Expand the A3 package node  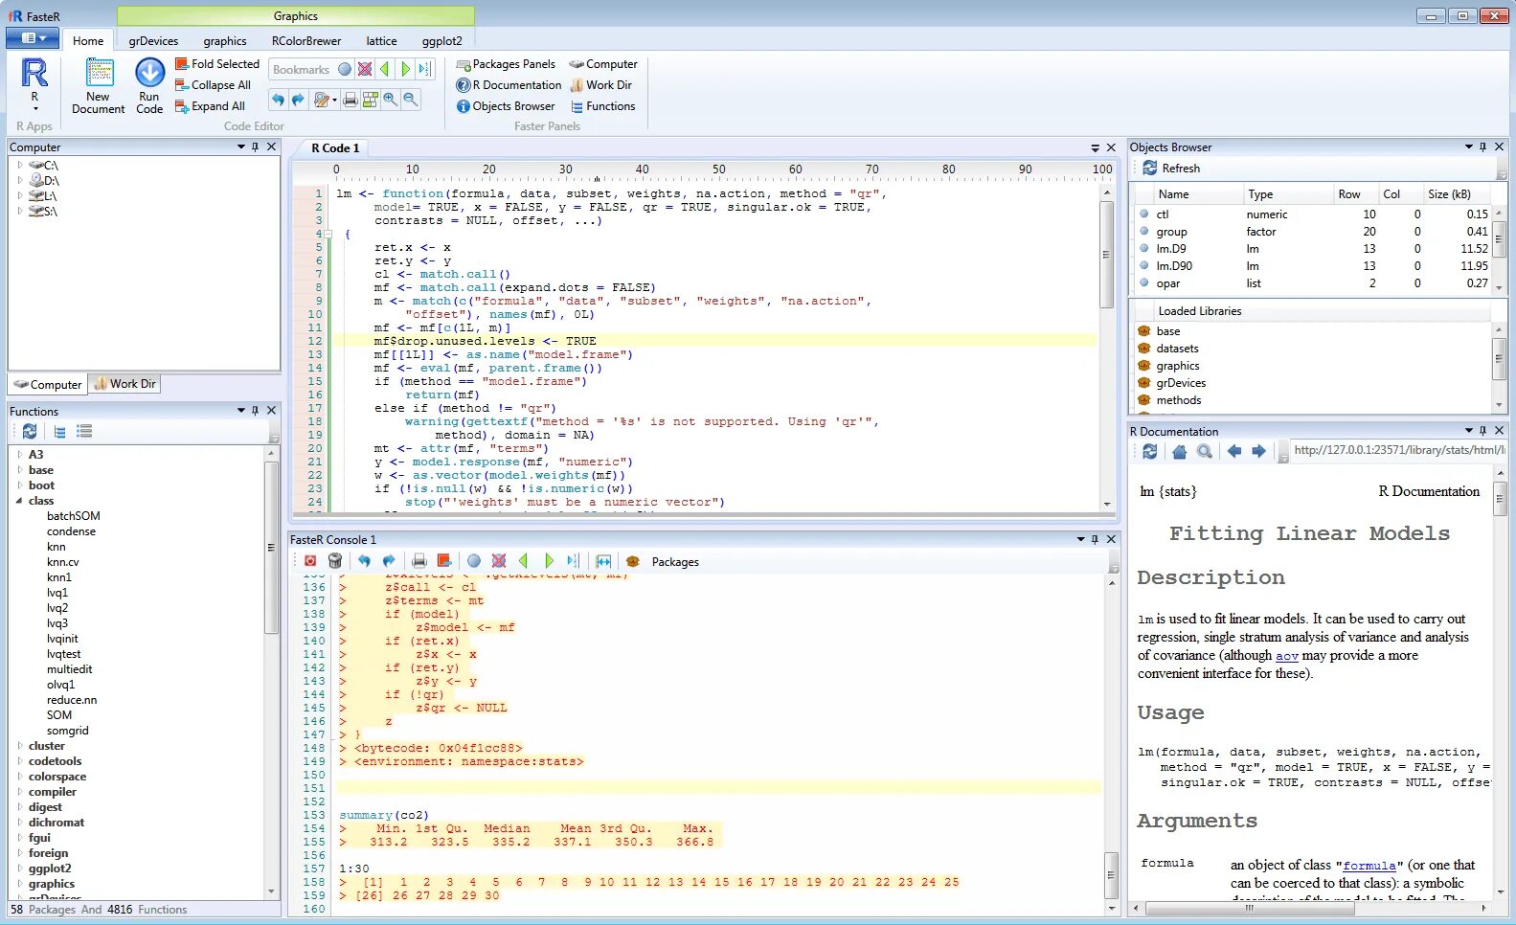(x=19, y=455)
